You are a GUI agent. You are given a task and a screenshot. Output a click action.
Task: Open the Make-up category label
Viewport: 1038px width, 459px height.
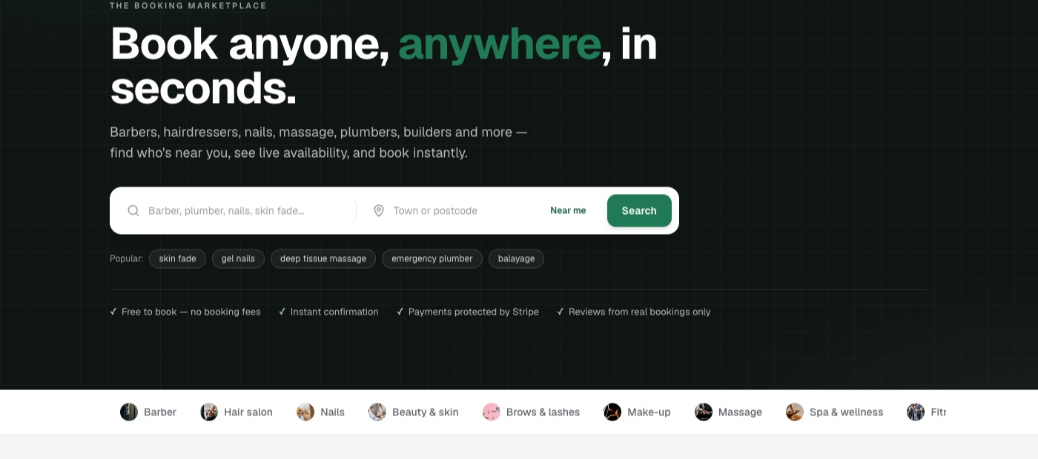tap(649, 412)
